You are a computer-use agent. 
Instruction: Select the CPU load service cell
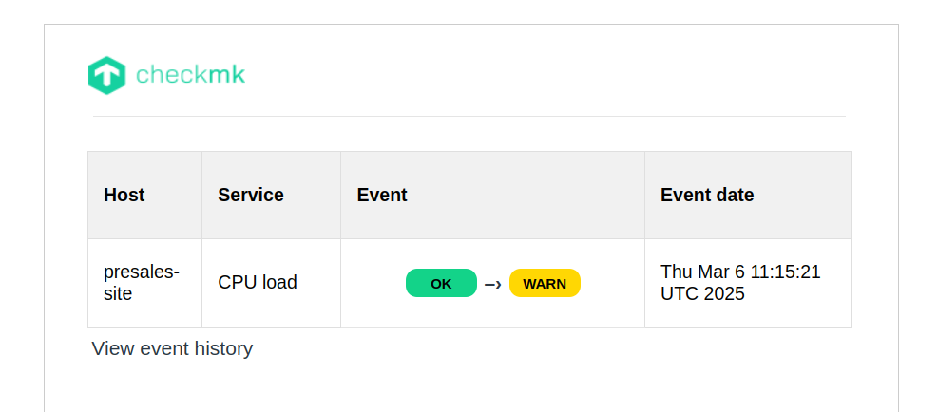pos(258,282)
